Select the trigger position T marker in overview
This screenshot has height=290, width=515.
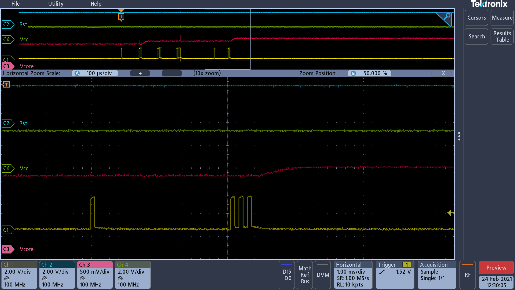point(121,17)
